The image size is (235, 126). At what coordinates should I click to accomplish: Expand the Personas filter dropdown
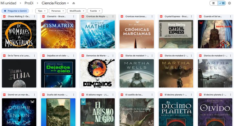pos(57,11)
